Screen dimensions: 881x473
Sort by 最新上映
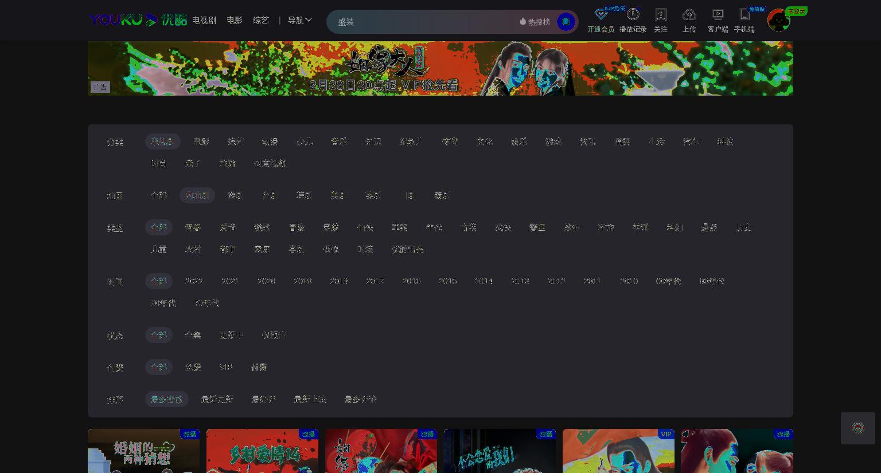310,399
